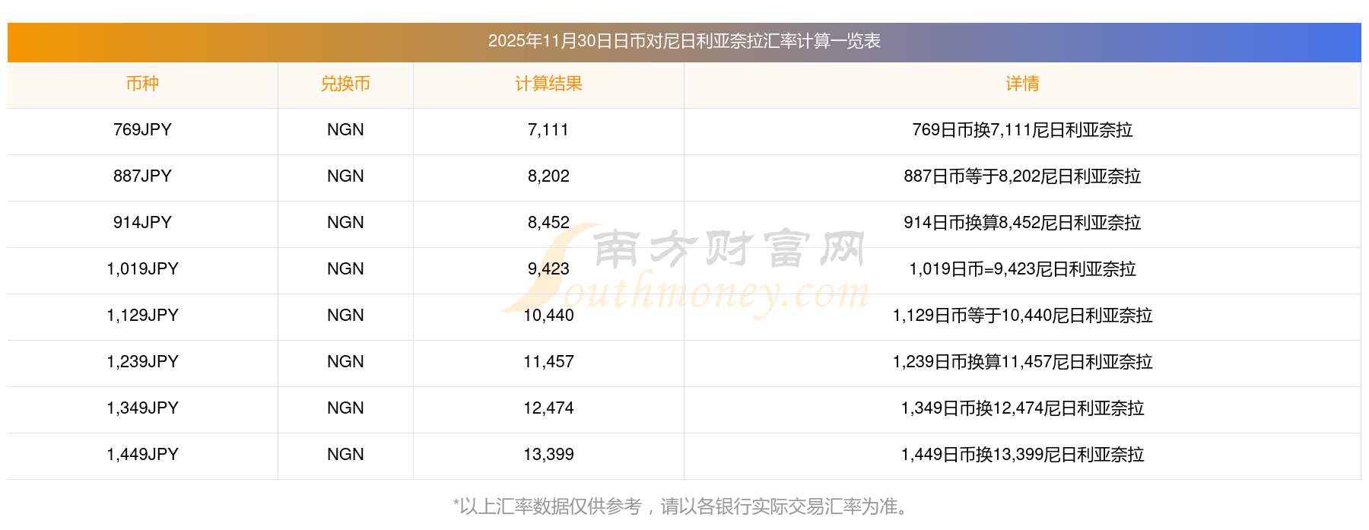Viewport: 1369px width, 530px height.
Task: Click detail text 769日币换7,111尼日利亚奈拉
Action: (x=1022, y=130)
